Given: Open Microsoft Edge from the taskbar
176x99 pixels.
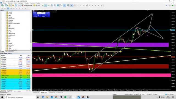Looking at the screenshot, I should pyautogui.click(x=43, y=97).
